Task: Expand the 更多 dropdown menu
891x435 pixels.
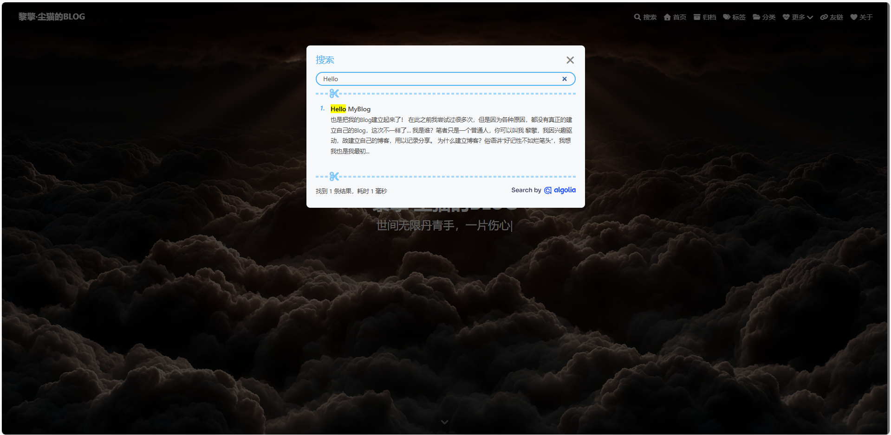Action: [x=798, y=17]
